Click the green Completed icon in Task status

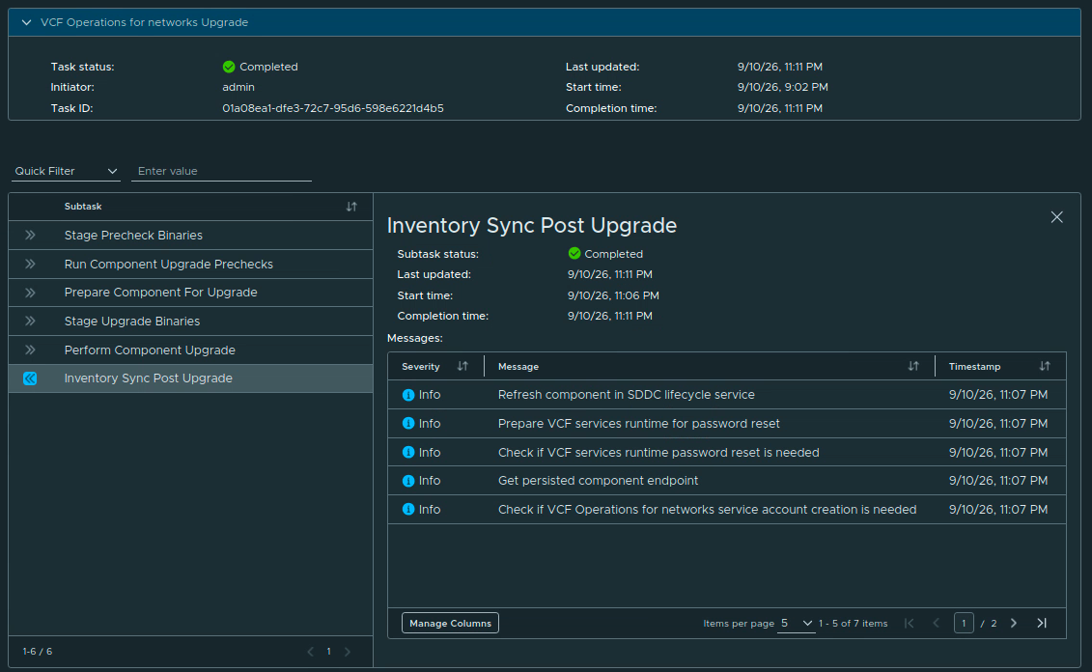click(x=229, y=67)
